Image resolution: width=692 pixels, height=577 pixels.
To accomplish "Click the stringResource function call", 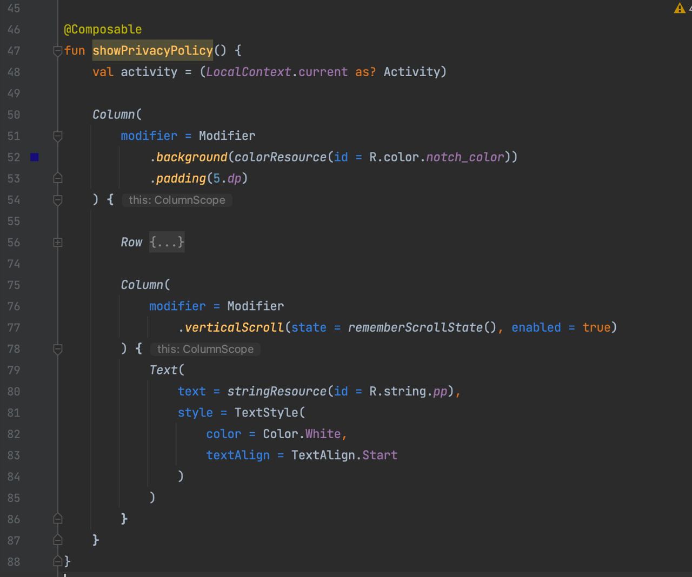I will [x=277, y=391].
